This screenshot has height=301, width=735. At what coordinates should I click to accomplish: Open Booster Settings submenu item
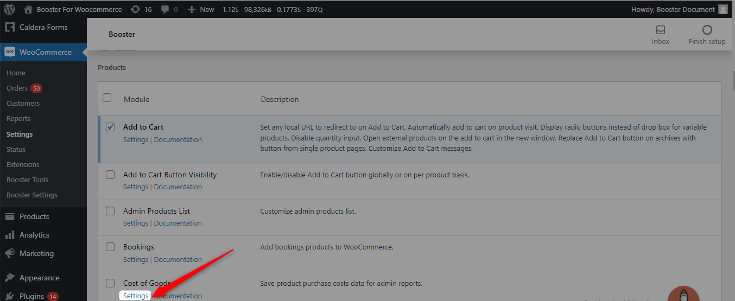pyautogui.click(x=31, y=195)
